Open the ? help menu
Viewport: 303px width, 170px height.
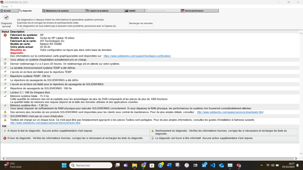point(11,7)
